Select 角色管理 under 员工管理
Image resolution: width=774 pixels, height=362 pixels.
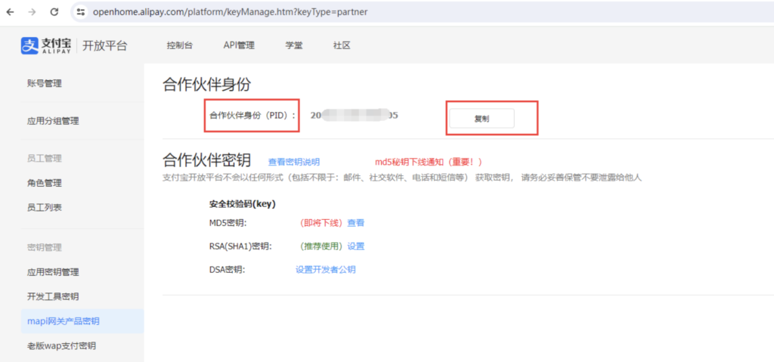[x=44, y=183]
